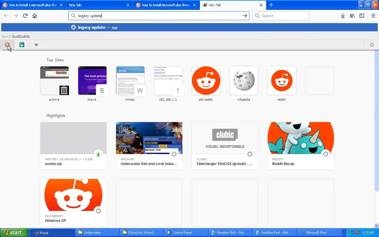The width and height of the screenshot is (379, 237).
Task: Close the first how to install tab
Action: [61, 5]
